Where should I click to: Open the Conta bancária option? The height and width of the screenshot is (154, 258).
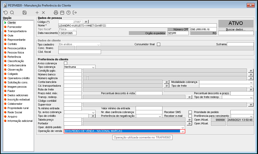17,65
